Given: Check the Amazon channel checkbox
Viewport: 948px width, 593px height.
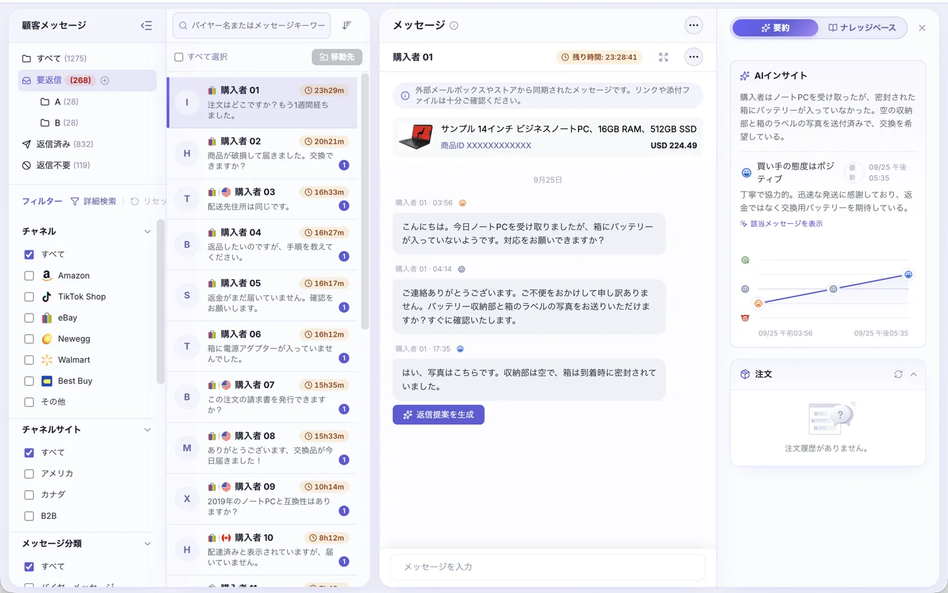Looking at the screenshot, I should [29, 275].
